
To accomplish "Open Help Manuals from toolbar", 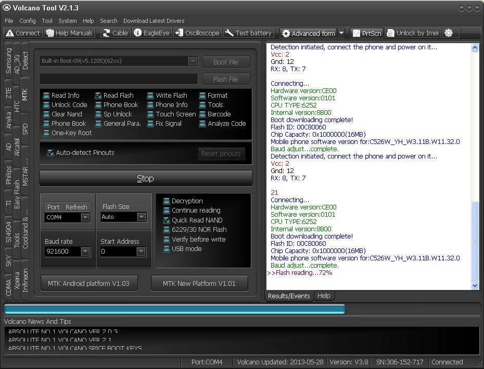I will [69, 33].
